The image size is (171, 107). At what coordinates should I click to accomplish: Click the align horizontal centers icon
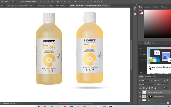44,2
